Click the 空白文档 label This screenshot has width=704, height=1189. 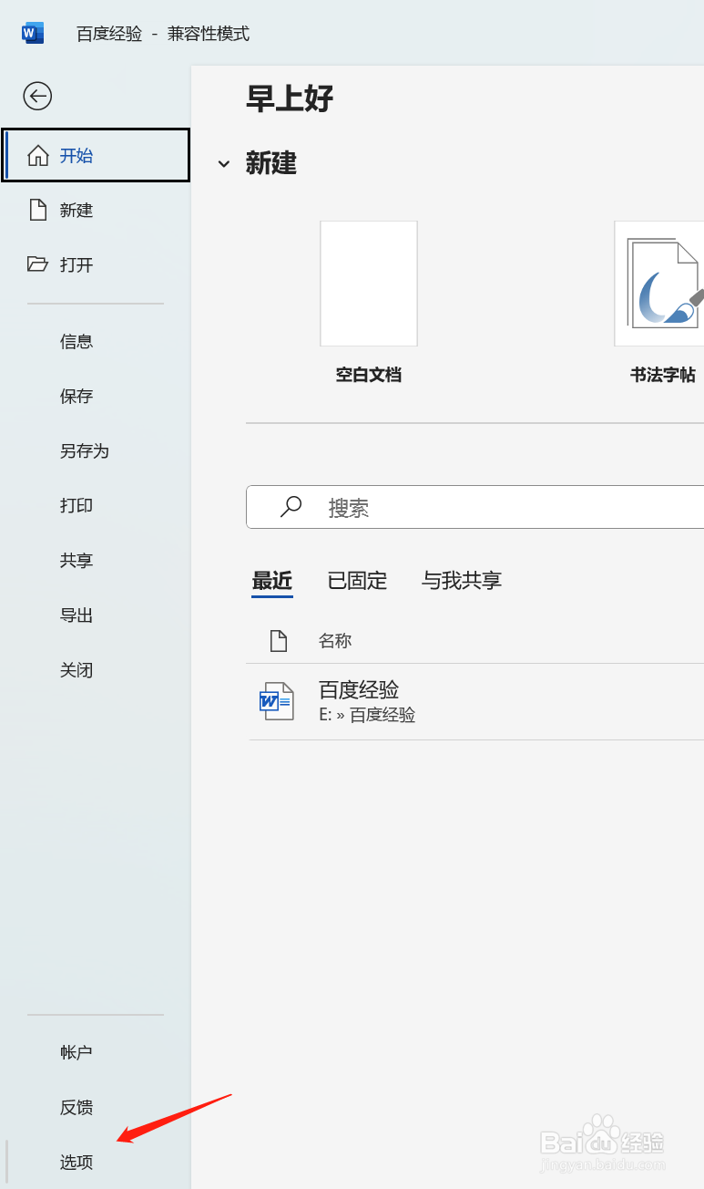[369, 375]
